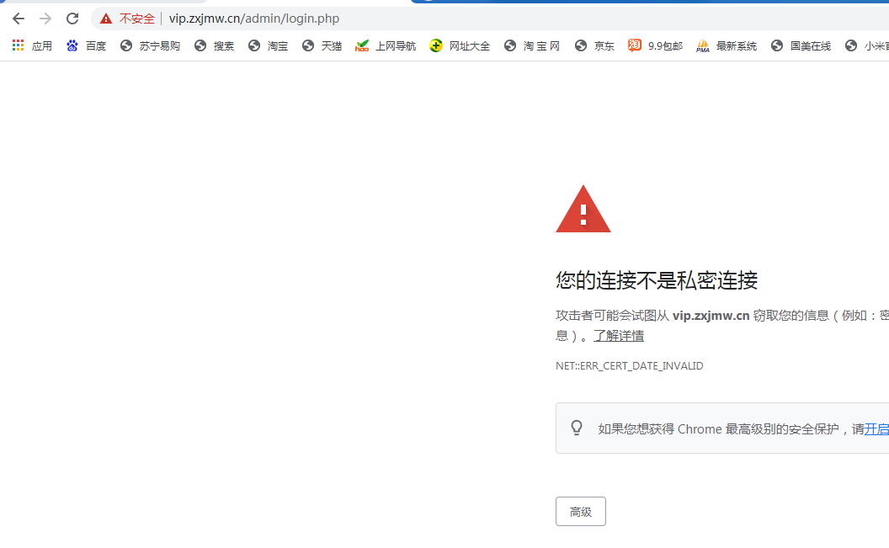This screenshot has height=548, width=889.
Task: Reload the current page
Action: pos(72,18)
